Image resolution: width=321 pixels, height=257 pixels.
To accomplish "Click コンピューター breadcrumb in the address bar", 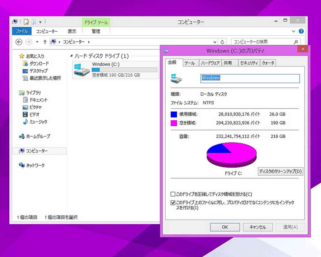I will point(74,42).
